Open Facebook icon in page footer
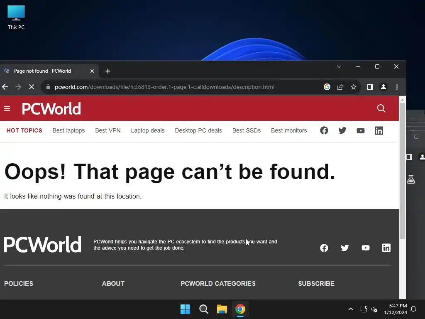This screenshot has height=319, width=425. (x=324, y=248)
